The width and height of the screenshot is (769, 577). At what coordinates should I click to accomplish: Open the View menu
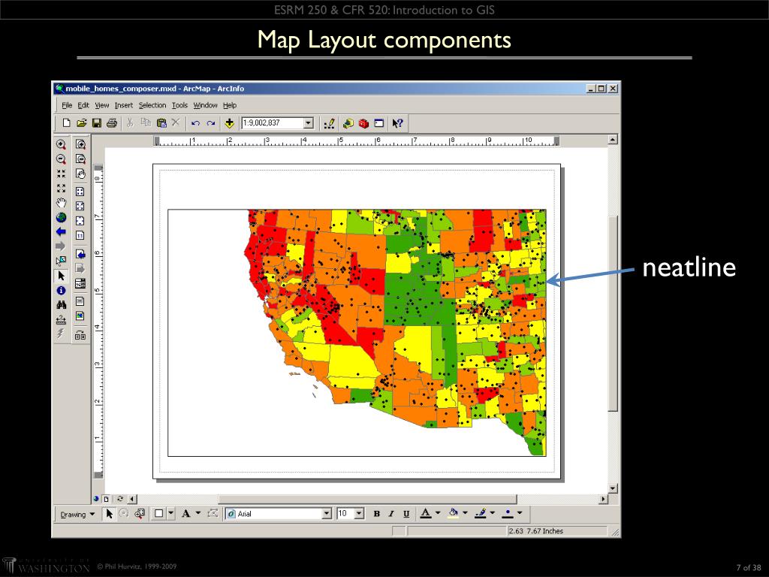pyautogui.click(x=101, y=105)
